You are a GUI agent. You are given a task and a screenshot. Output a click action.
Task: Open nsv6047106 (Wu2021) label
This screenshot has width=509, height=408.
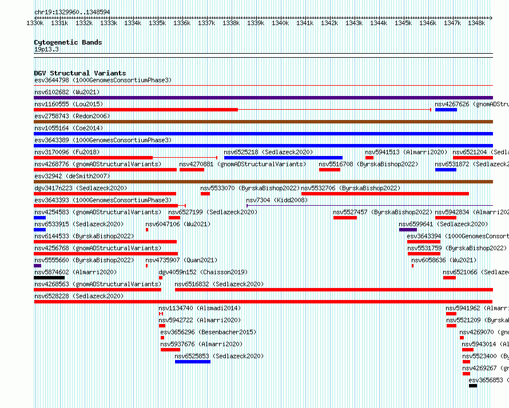pyautogui.click(x=178, y=224)
